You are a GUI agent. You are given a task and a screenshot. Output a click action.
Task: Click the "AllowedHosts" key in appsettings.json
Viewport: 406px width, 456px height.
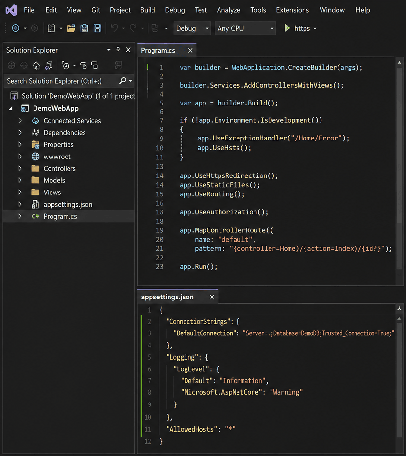(192, 429)
